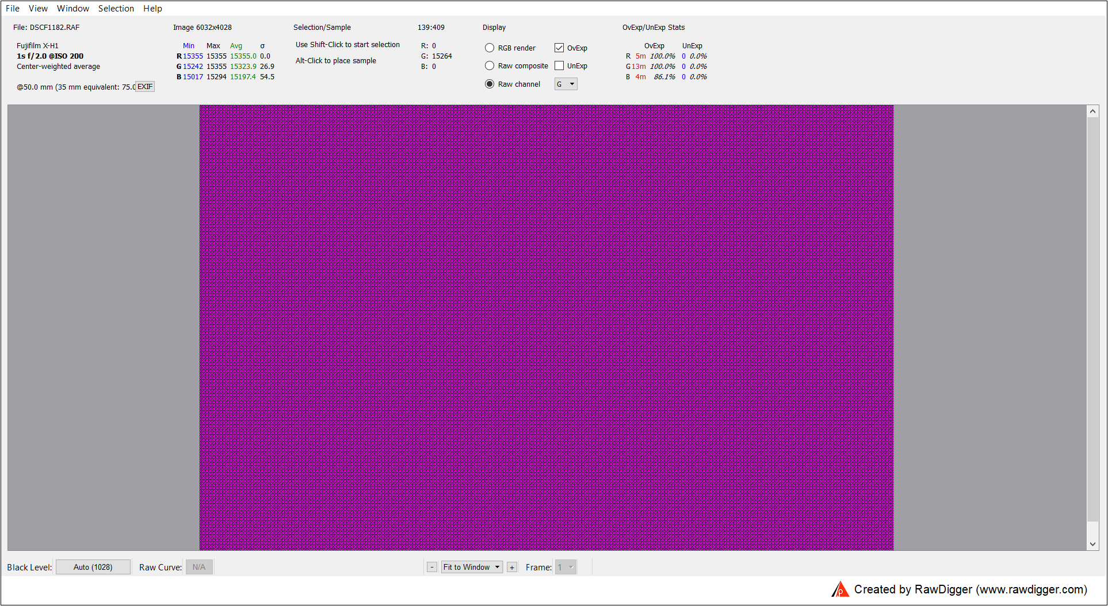The image size is (1108, 606).
Task: Click the Black Level label
Action: click(29, 568)
